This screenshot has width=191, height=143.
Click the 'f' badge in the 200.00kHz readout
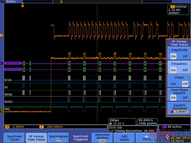(41, 127)
